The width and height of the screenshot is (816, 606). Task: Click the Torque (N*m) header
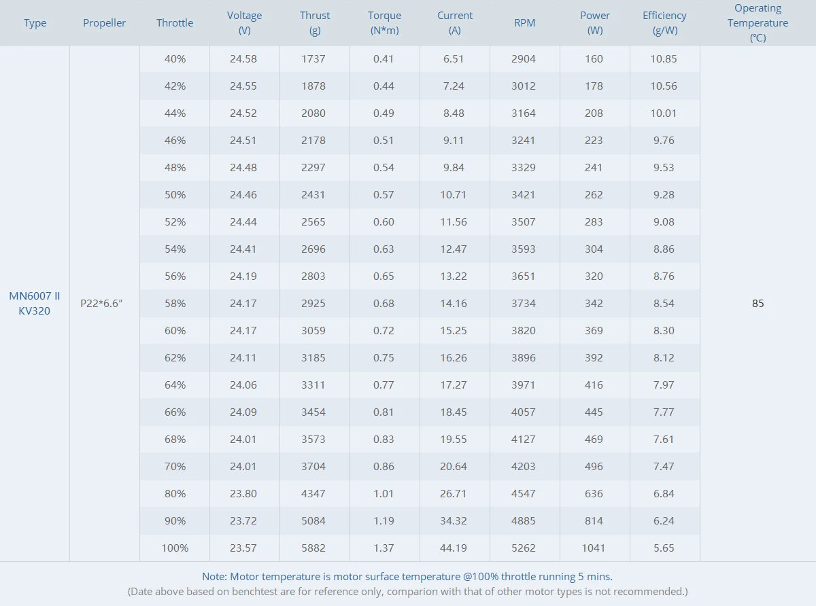coord(384,23)
